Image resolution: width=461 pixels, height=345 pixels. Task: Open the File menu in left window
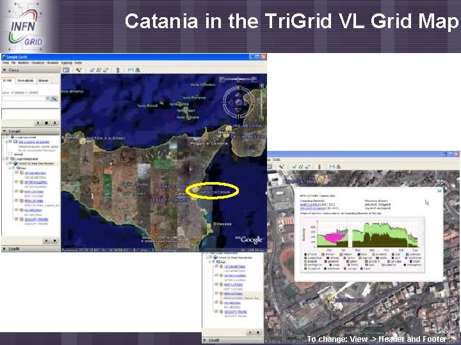[x=13, y=63]
